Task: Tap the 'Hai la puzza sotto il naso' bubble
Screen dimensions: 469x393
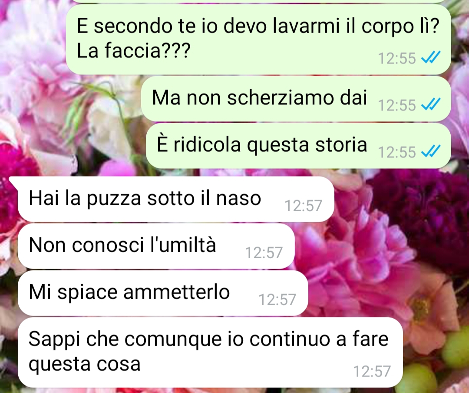Action: 176,199
